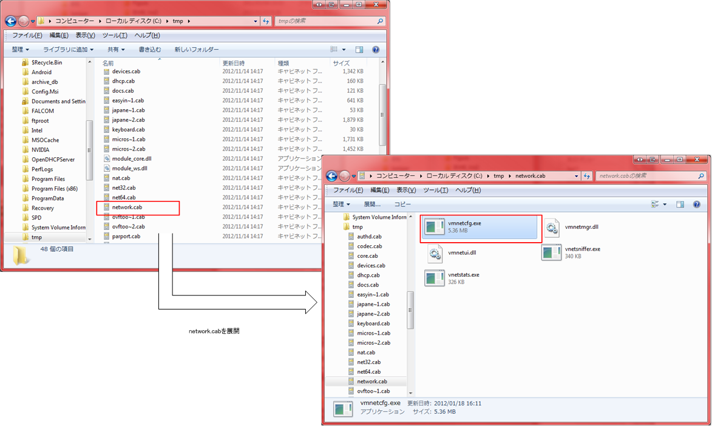The height and width of the screenshot is (426, 712).
Task: Open the 共有 dropdown menu
Action: (x=116, y=50)
